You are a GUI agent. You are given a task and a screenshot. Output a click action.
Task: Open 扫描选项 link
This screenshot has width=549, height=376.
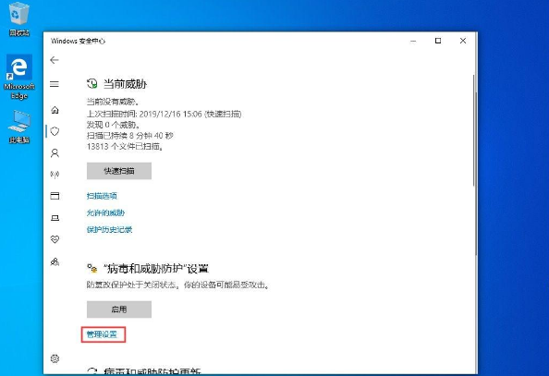click(102, 196)
